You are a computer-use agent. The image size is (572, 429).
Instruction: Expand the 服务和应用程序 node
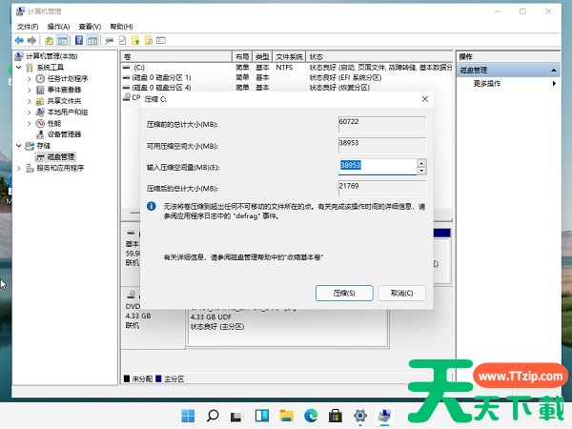click(x=19, y=168)
